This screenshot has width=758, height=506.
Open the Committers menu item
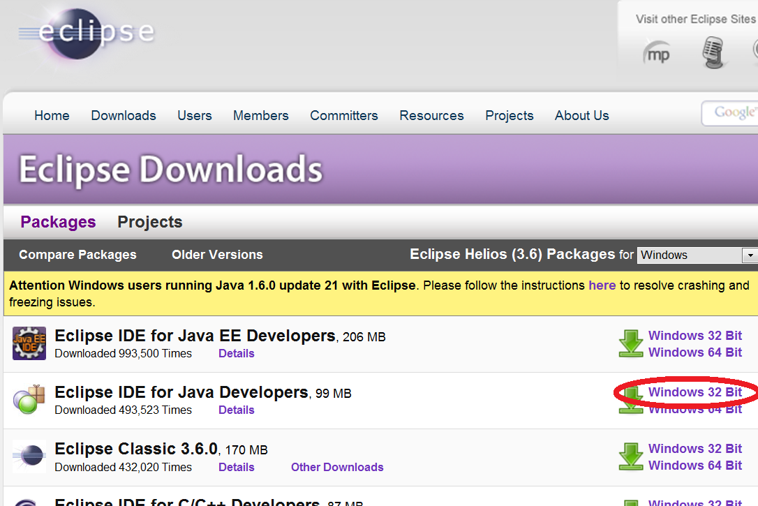tap(343, 115)
